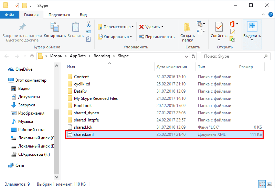The height and width of the screenshot is (188, 275).
Task: Click the Roaming breadcrumb segment
Action: point(102,56)
